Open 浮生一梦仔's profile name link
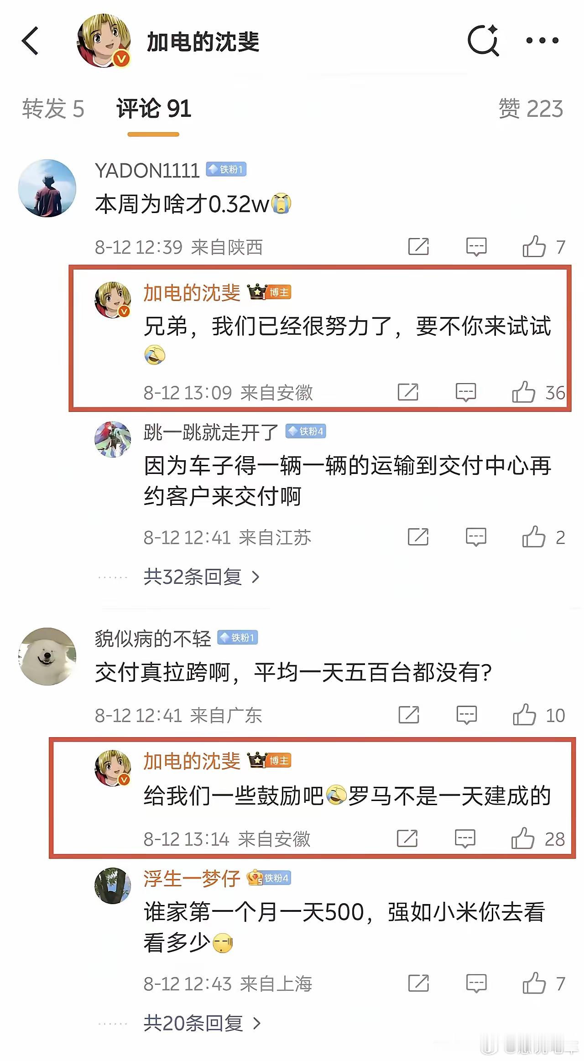The width and height of the screenshot is (584, 1061). point(192,879)
